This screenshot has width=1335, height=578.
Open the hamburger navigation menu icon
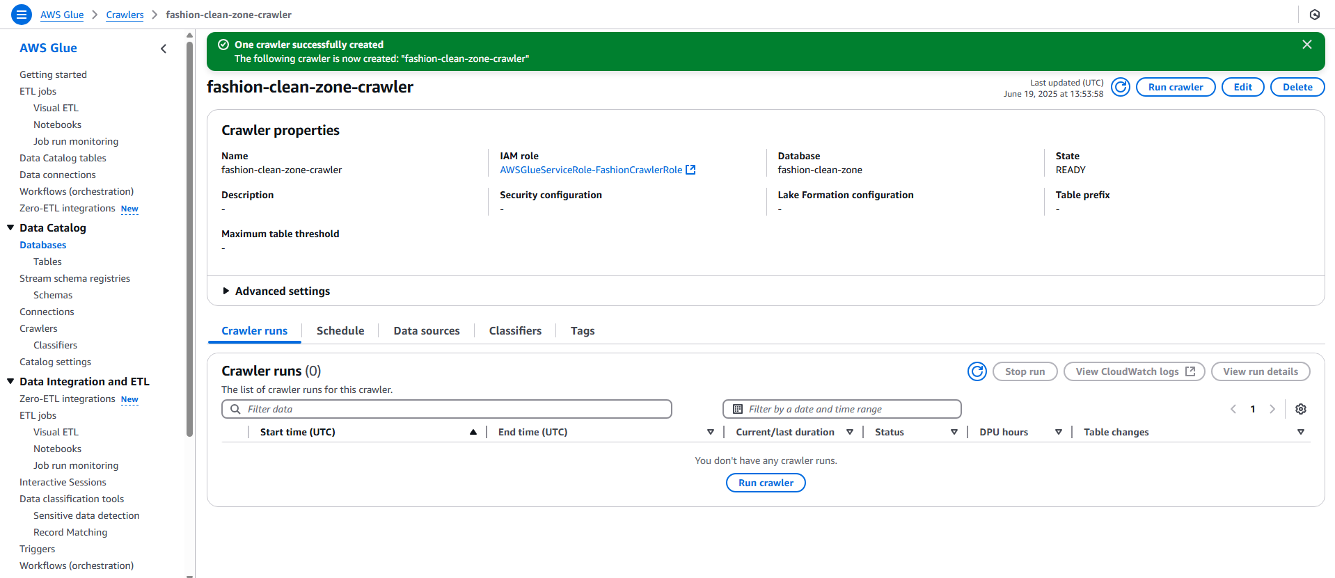tap(22, 14)
